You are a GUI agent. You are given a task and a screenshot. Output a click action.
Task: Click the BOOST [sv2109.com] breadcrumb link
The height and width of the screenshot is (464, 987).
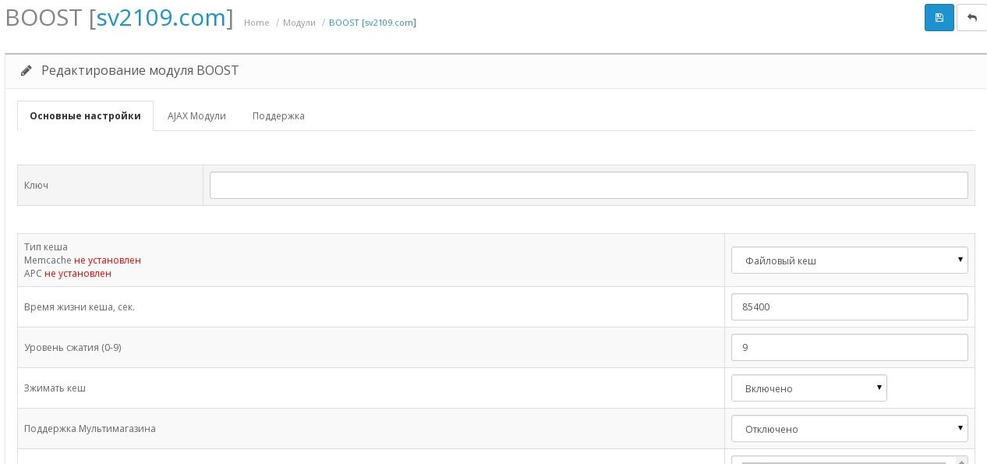[x=372, y=23]
